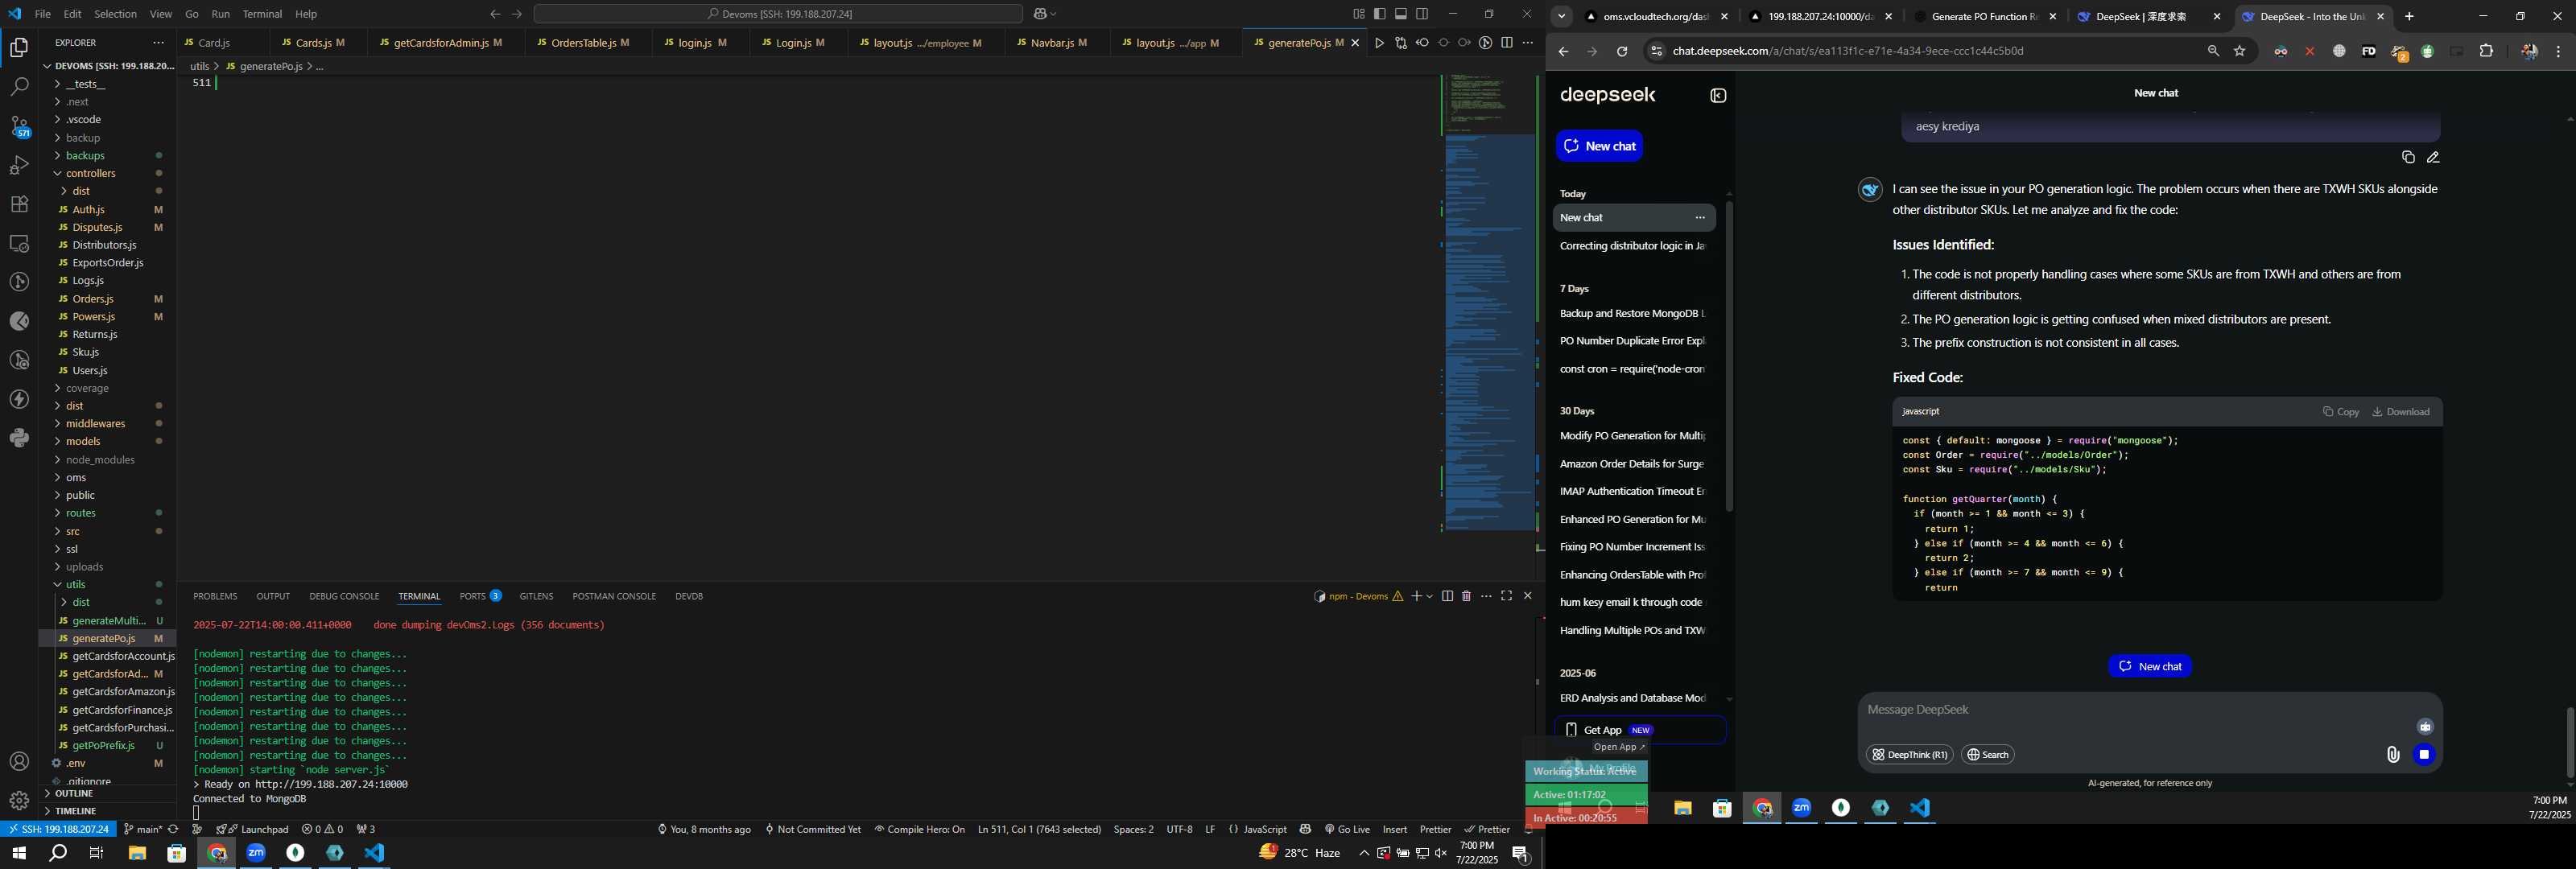Viewport: 2576px width, 869px height.
Task: Open 'Backup and Restore MongoDB' chat
Action: tap(1632, 314)
